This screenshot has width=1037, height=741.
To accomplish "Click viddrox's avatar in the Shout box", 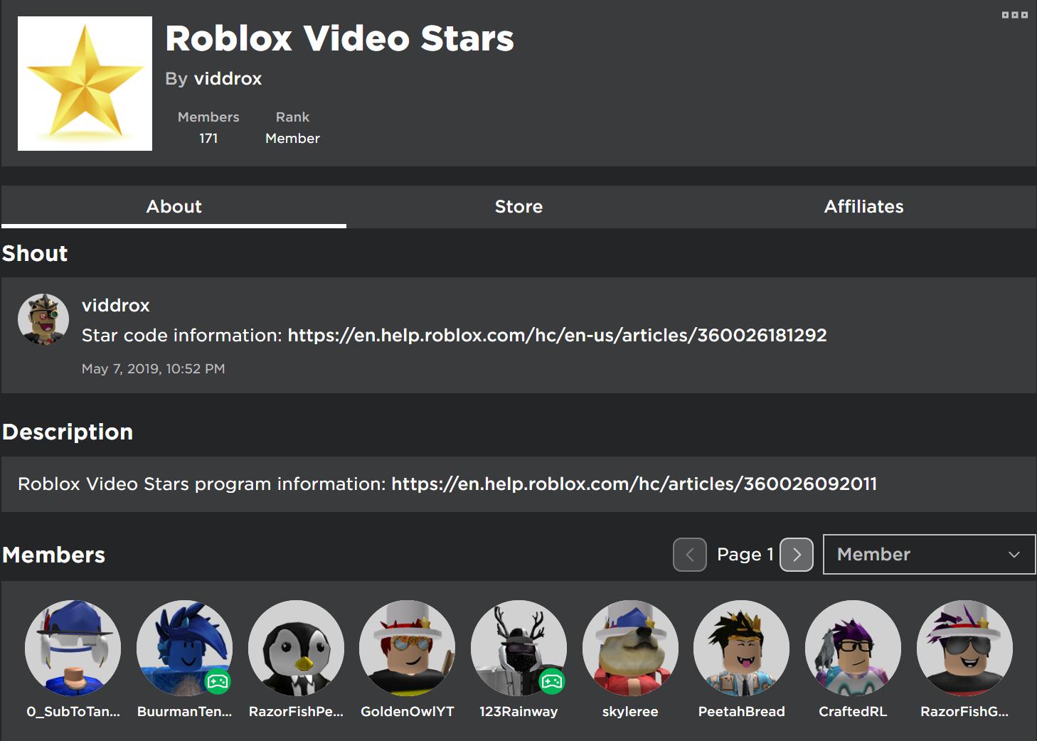I will (43, 319).
